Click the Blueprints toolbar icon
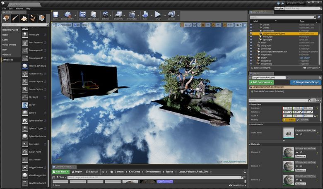Viewport: 323px width, 189px height. 118,14
